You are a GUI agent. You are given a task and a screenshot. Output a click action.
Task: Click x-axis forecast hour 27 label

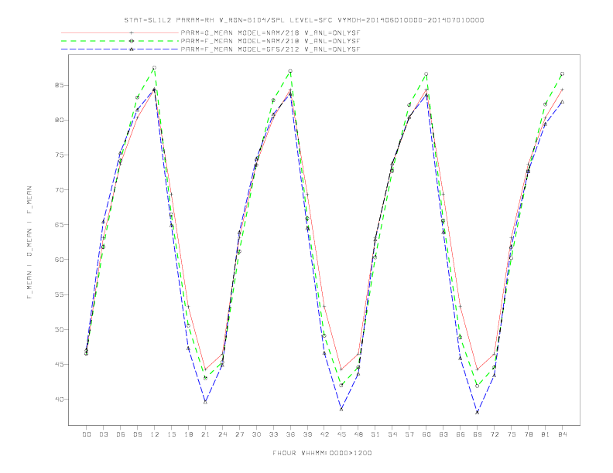tap(239, 434)
